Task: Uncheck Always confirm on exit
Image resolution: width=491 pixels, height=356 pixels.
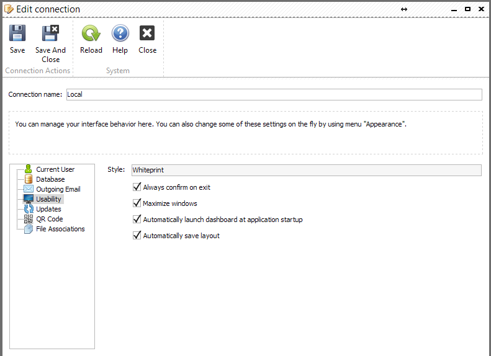Action: coord(137,187)
